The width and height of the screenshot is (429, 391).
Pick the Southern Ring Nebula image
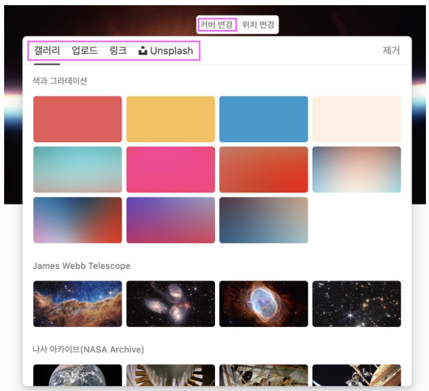click(x=264, y=304)
